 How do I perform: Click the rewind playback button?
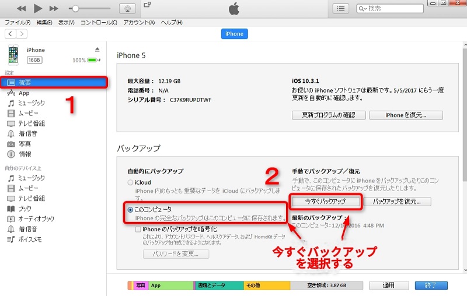tap(21, 9)
